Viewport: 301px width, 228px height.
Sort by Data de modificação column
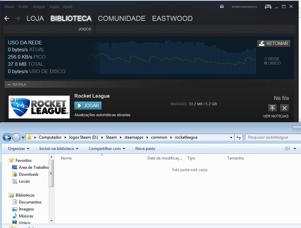click(x=165, y=158)
